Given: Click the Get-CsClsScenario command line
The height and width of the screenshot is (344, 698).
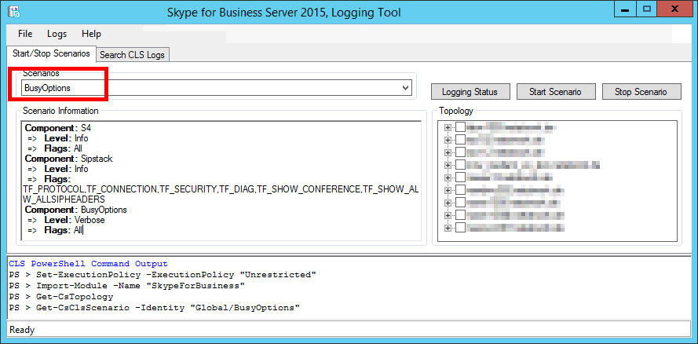Looking at the screenshot, I should pyautogui.click(x=154, y=308).
